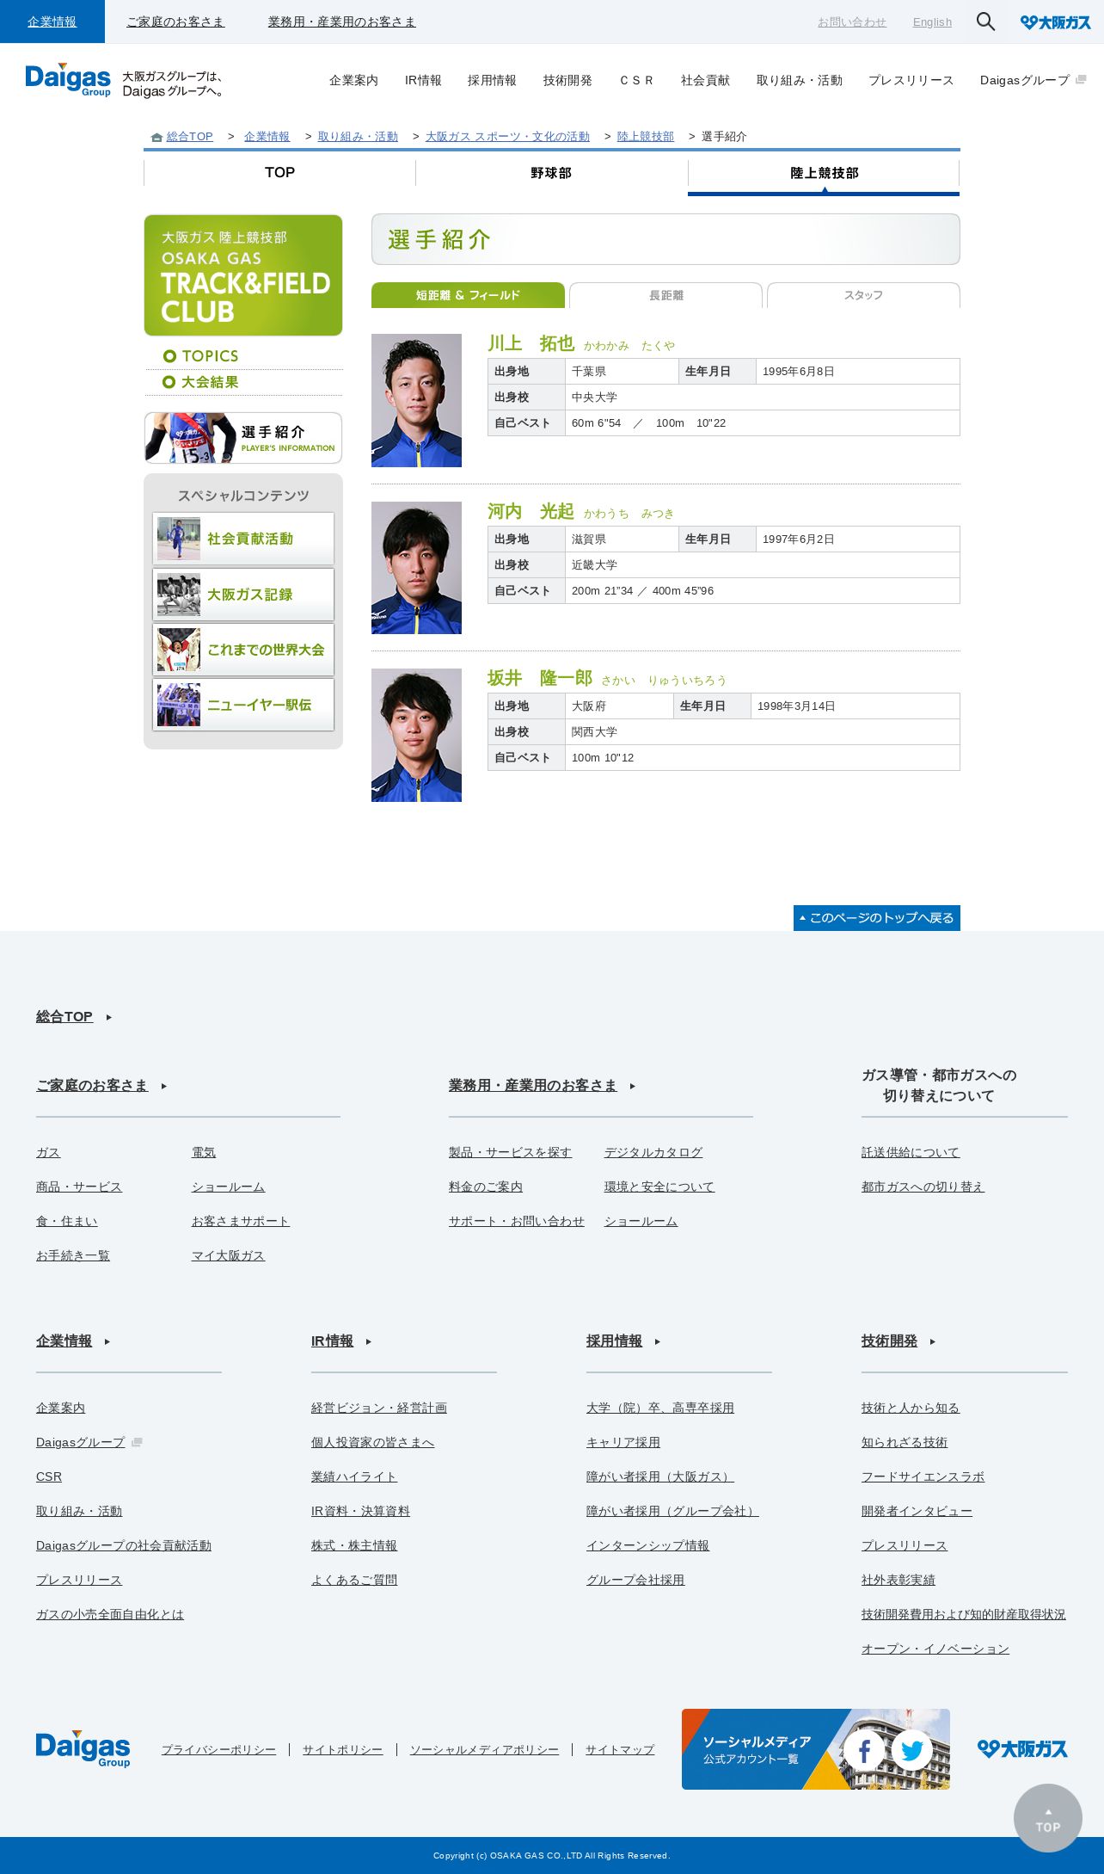This screenshot has width=1104, height=1874.
Task: Open footer キャリア採用 link
Action: (623, 1443)
